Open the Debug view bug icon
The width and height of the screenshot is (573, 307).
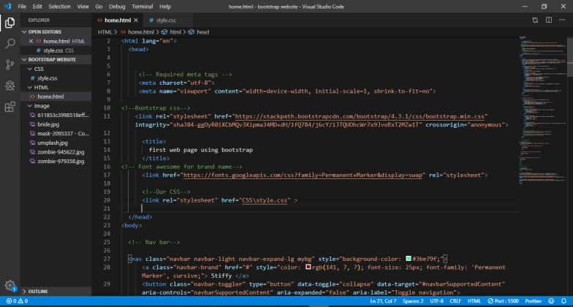click(x=10, y=86)
